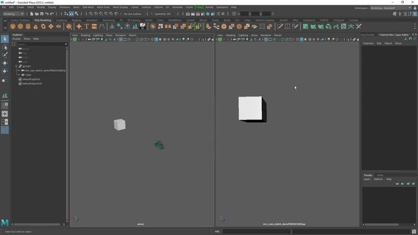The width and height of the screenshot is (418, 235).
Task: Create a polygon cone from shelf
Action: tap(35, 26)
